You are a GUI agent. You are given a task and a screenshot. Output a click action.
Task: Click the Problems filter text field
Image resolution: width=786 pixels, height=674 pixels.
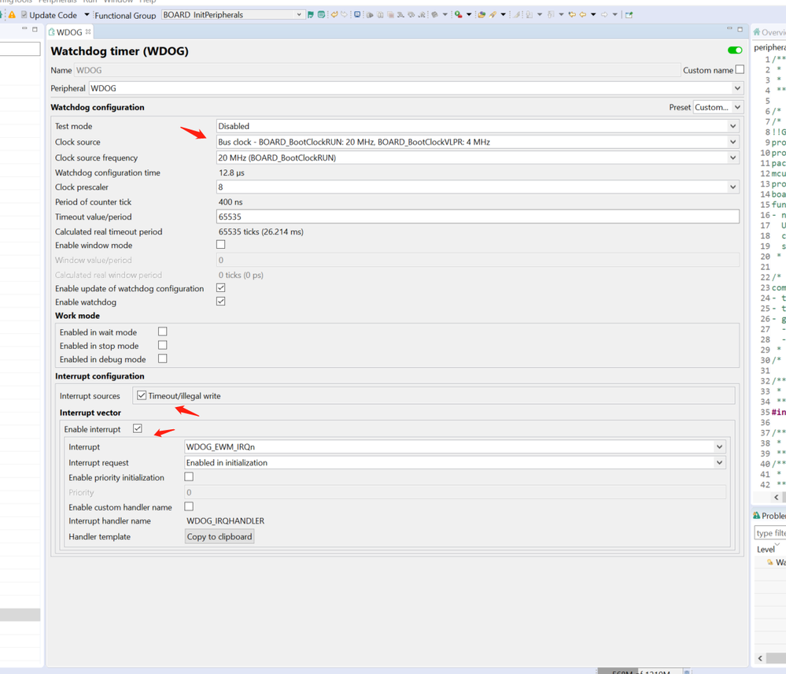pyautogui.click(x=770, y=533)
